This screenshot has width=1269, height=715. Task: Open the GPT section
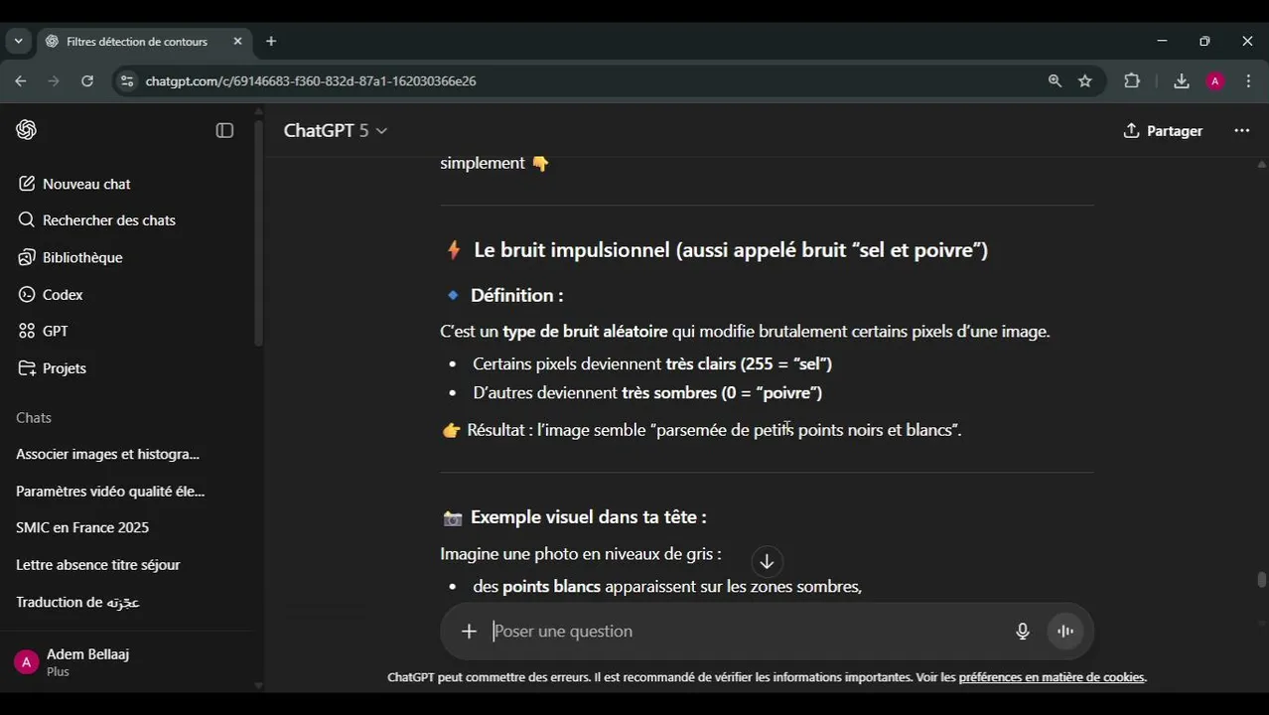pyautogui.click(x=43, y=331)
